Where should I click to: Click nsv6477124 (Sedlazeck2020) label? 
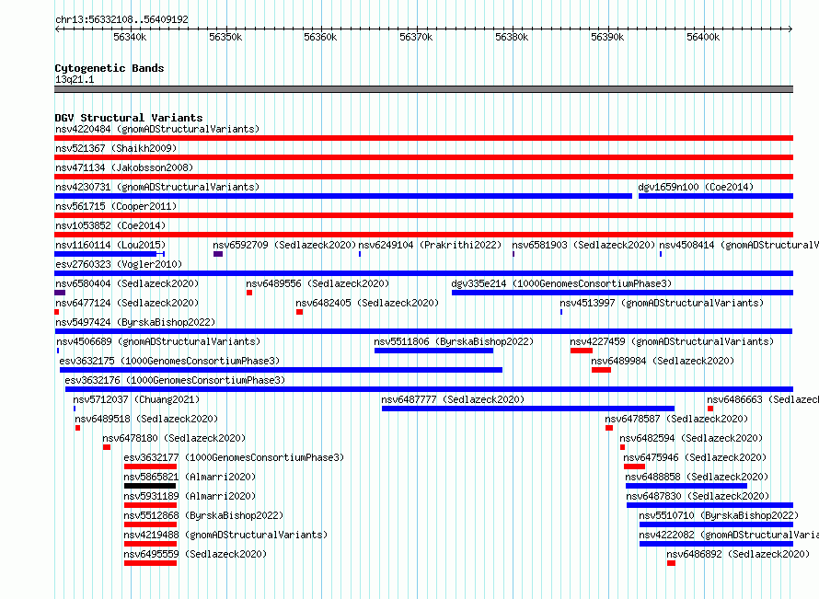(127, 303)
